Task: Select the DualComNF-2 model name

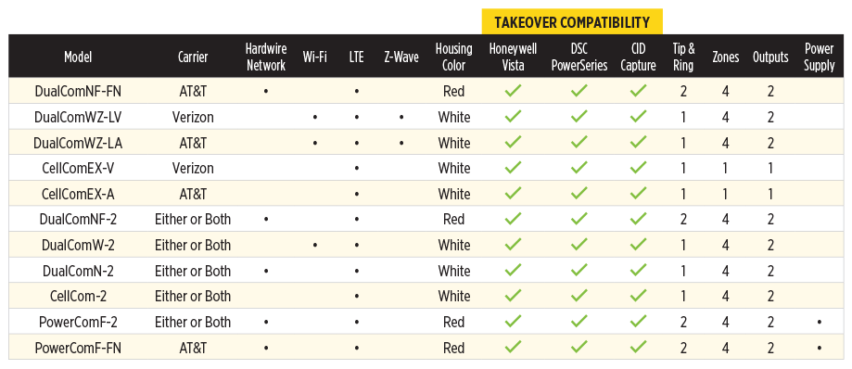Action: point(78,219)
